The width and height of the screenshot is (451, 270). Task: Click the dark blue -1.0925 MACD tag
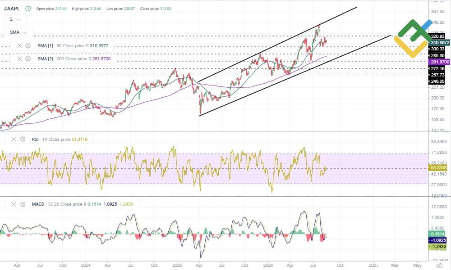[x=438, y=240]
